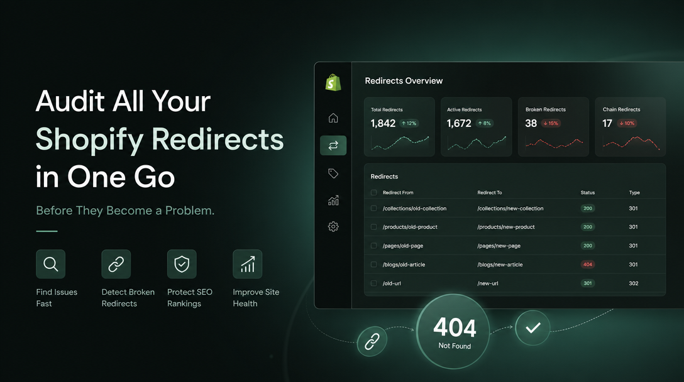Open the Active Redirects card

tap(477, 127)
